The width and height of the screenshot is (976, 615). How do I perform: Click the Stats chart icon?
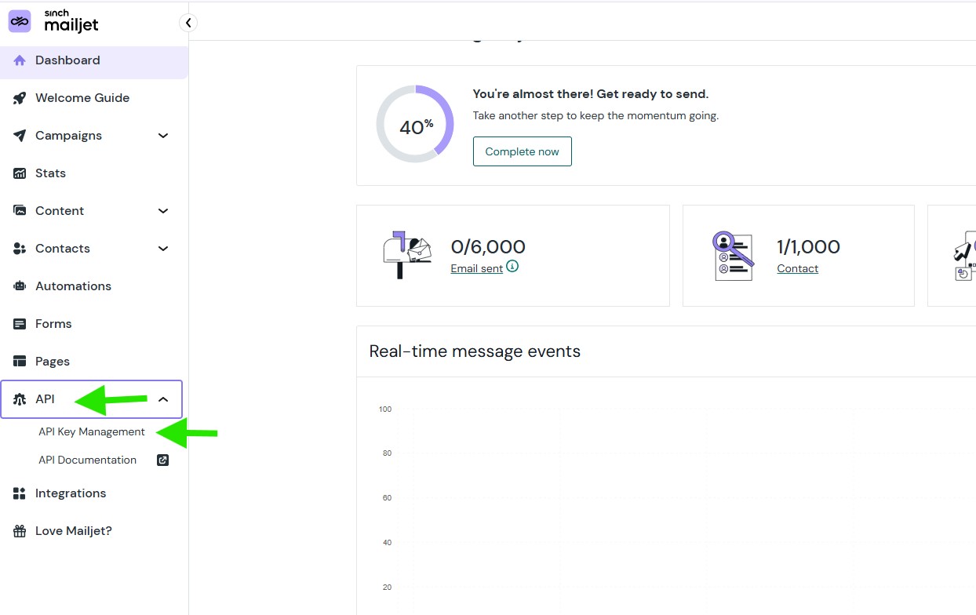[20, 173]
